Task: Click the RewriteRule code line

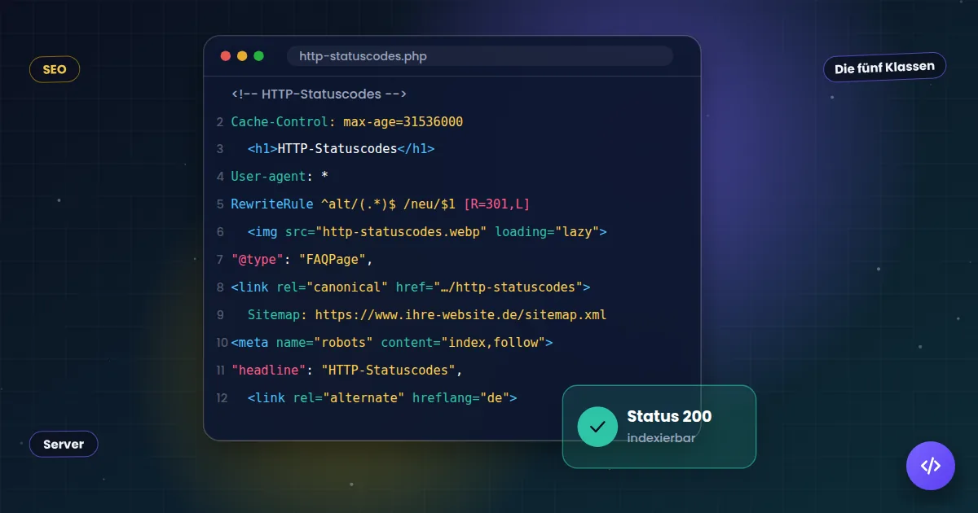Action: [381, 204]
